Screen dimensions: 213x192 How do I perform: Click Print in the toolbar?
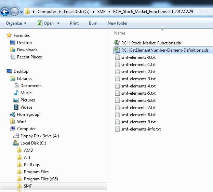[74, 23]
